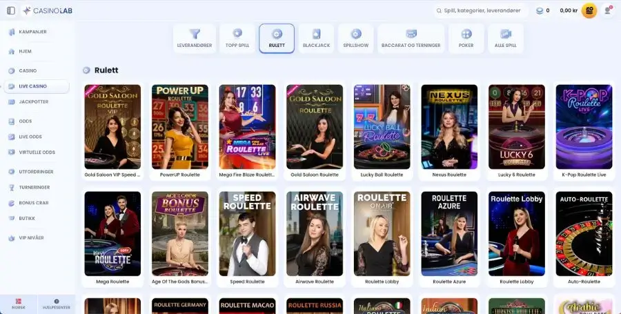The width and height of the screenshot is (621, 314).
Task: Click the Utfordringer sidebar icon
Action: pyautogui.click(x=12, y=171)
